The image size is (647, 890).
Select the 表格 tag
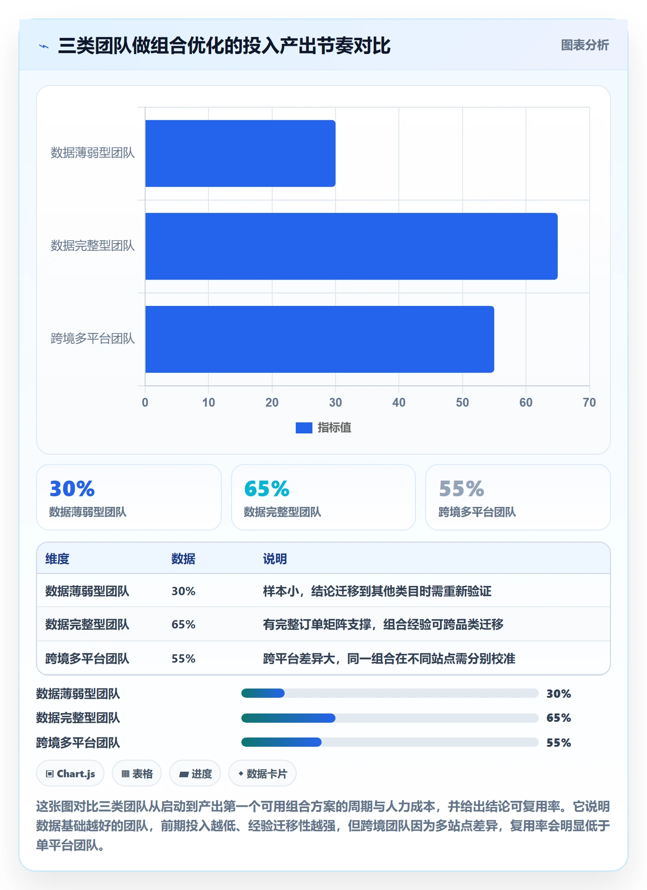pyautogui.click(x=137, y=774)
